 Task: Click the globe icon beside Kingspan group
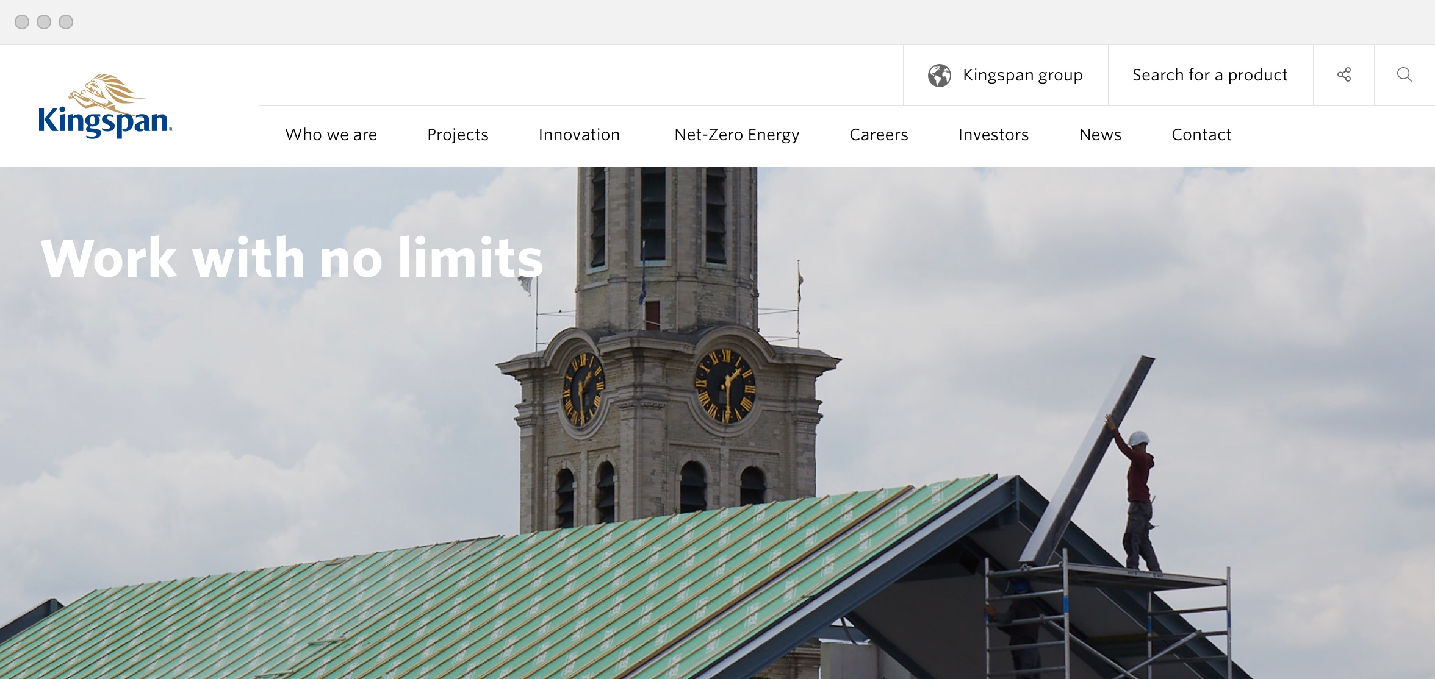pos(939,75)
